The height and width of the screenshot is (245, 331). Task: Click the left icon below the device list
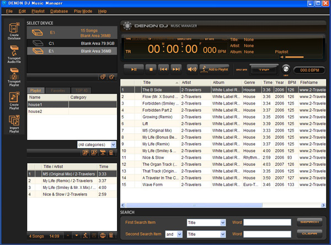(x=103, y=77)
